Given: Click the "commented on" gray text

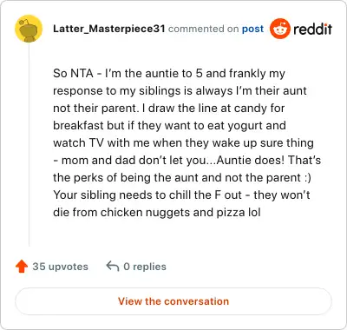Looking at the screenshot, I should (203, 29).
